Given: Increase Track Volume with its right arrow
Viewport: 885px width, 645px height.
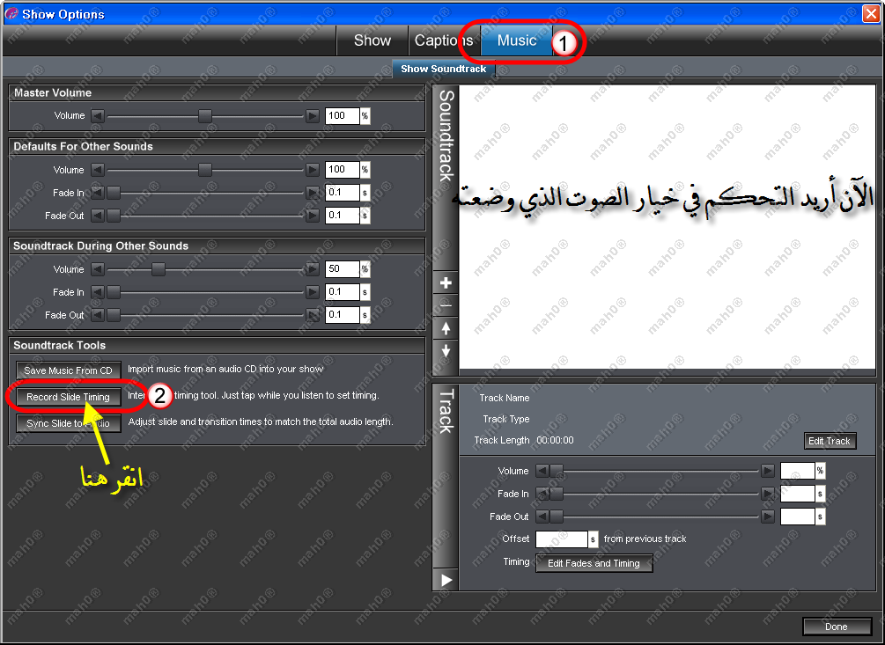Looking at the screenshot, I should [768, 472].
